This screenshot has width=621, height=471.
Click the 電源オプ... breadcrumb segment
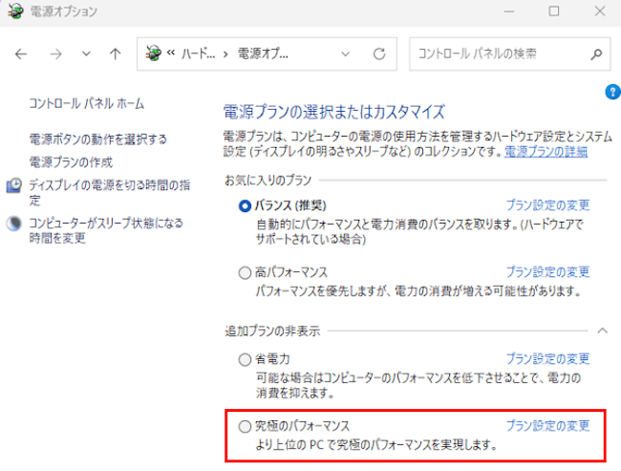click(263, 54)
